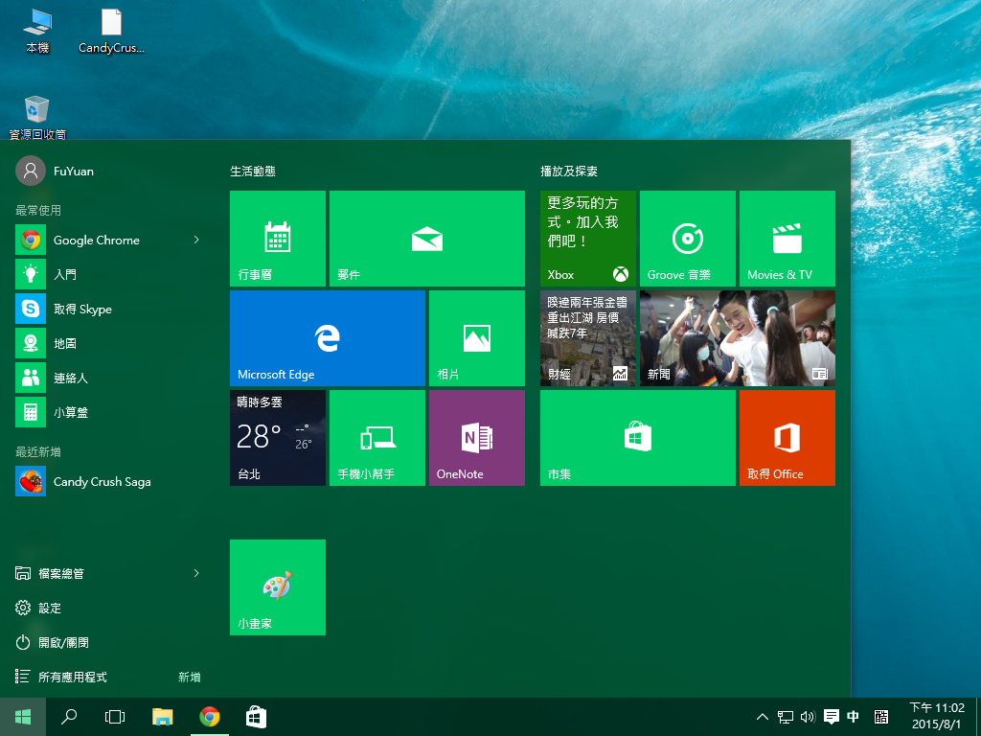
Task: Open the 行事曆 calendar tile
Action: coord(278,239)
